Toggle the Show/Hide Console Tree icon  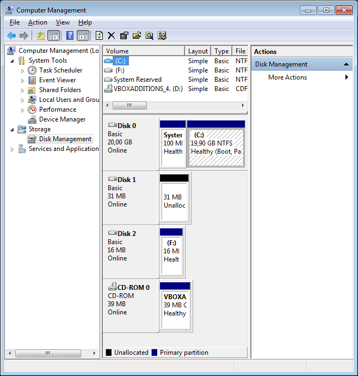pyautogui.click(x=54, y=36)
